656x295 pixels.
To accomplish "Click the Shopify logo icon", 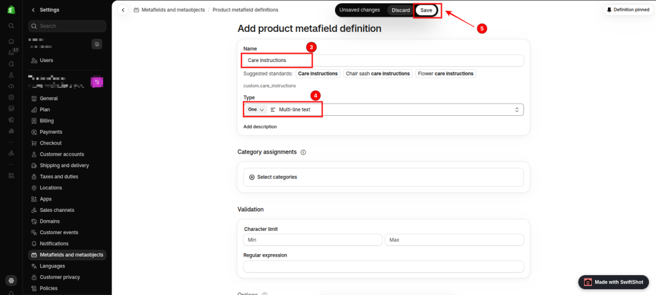I will [12, 10].
